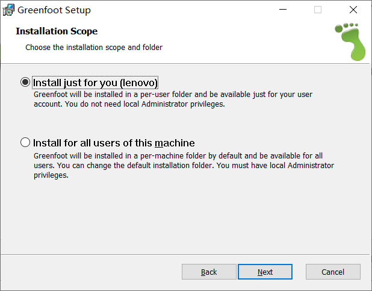The width and height of the screenshot is (372, 291).
Task: Minimize the Greenfoot Setup window
Action: [282, 10]
